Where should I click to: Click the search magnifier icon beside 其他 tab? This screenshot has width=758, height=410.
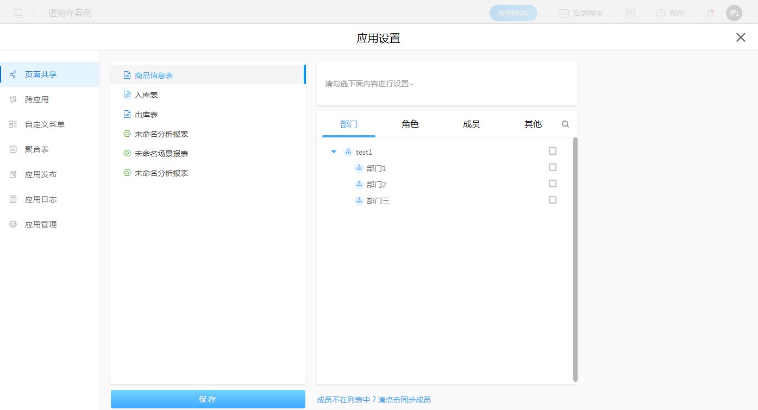(565, 124)
